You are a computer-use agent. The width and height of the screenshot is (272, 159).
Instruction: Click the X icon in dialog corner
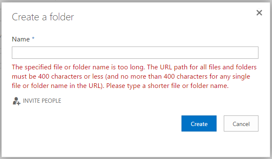[259, 13]
